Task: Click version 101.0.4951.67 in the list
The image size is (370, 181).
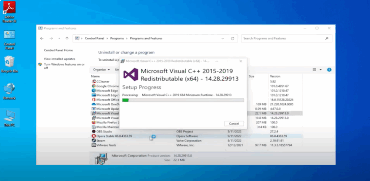Action: point(279,86)
